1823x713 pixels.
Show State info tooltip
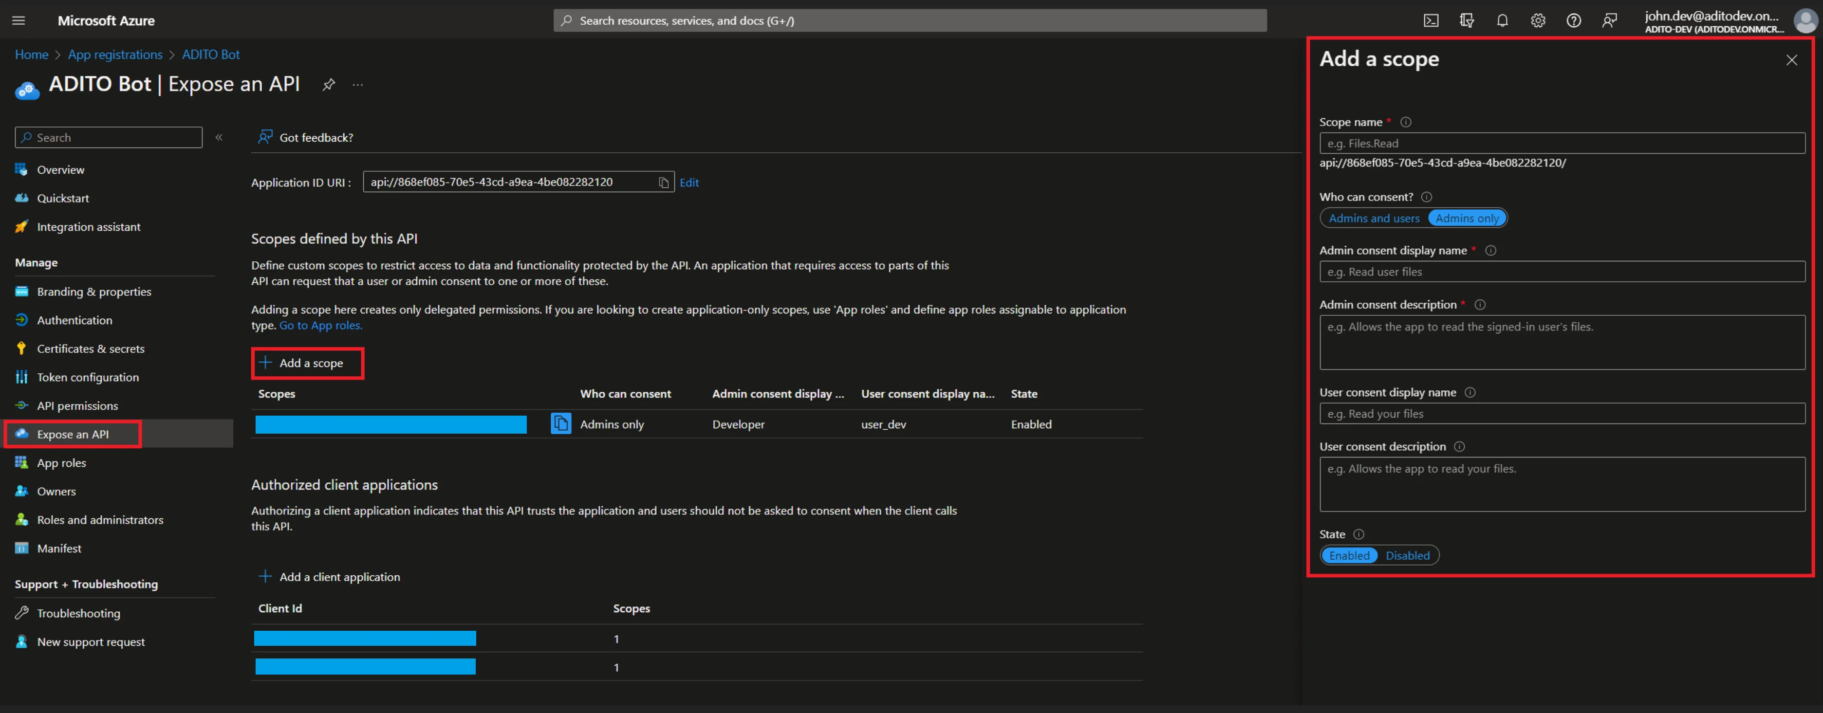(x=1358, y=535)
